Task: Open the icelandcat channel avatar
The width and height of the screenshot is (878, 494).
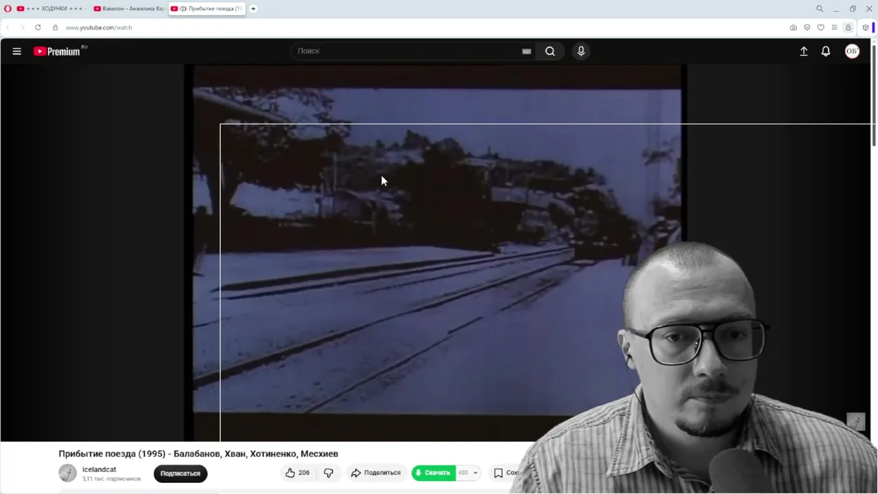Action: (x=67, y=473)
